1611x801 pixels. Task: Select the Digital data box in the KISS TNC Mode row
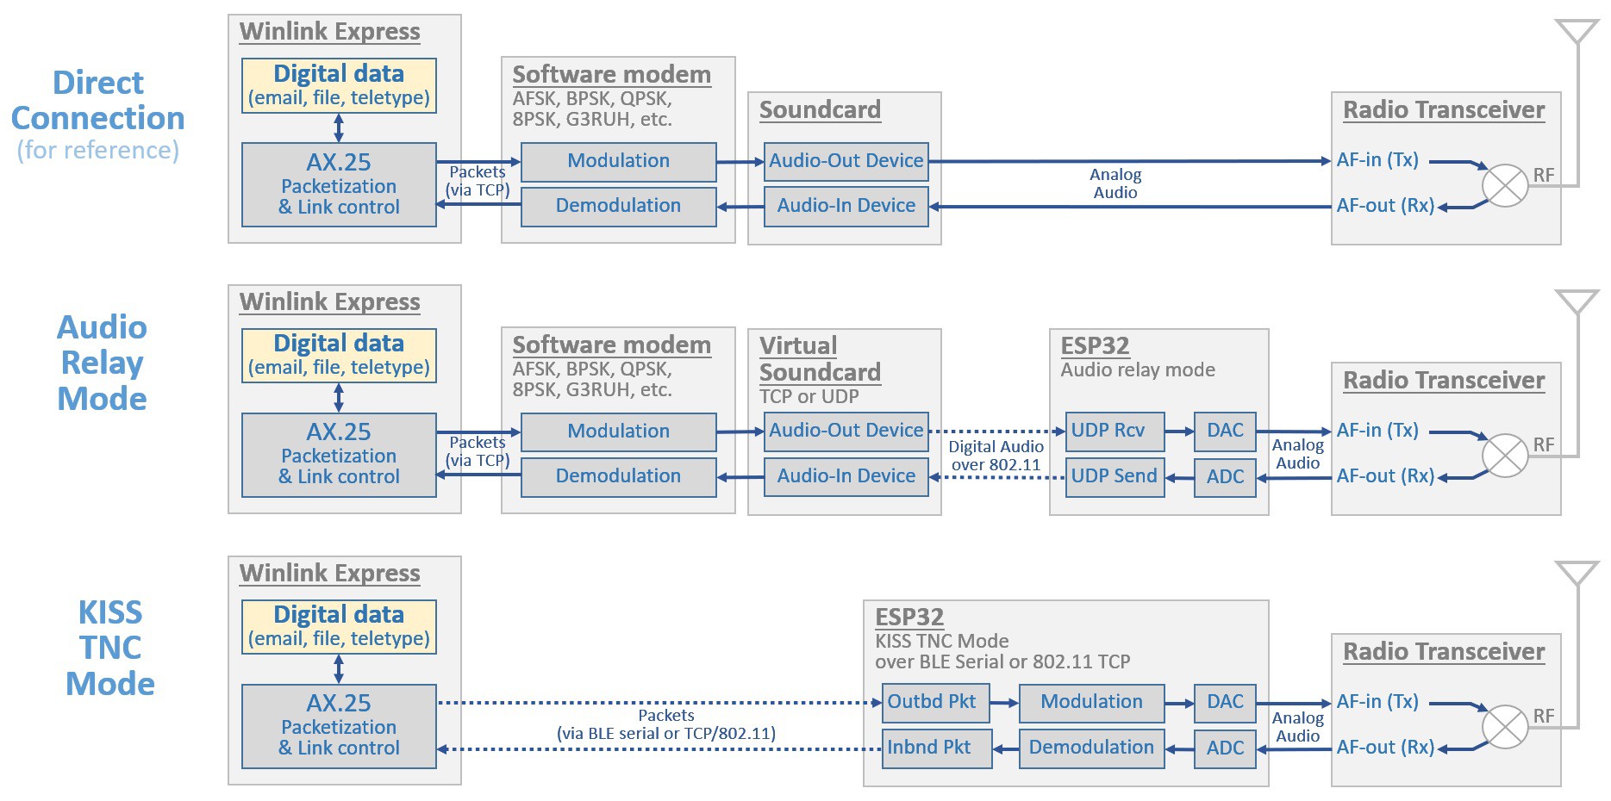(339, 627)
